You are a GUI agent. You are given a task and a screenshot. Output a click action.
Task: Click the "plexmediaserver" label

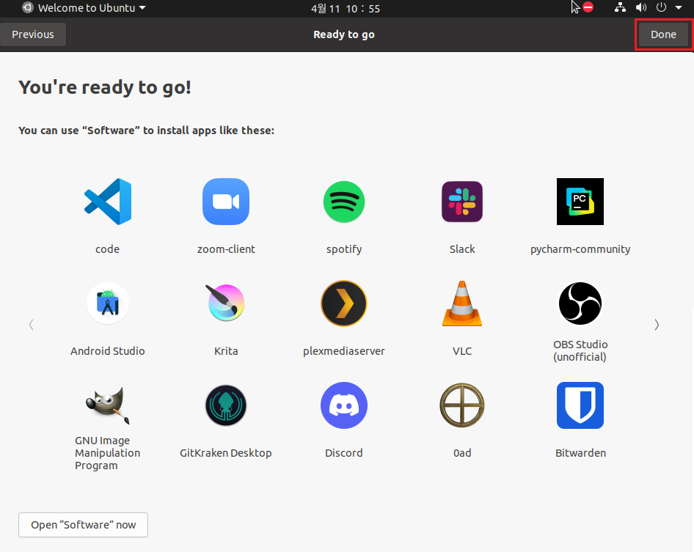[344, 351]
